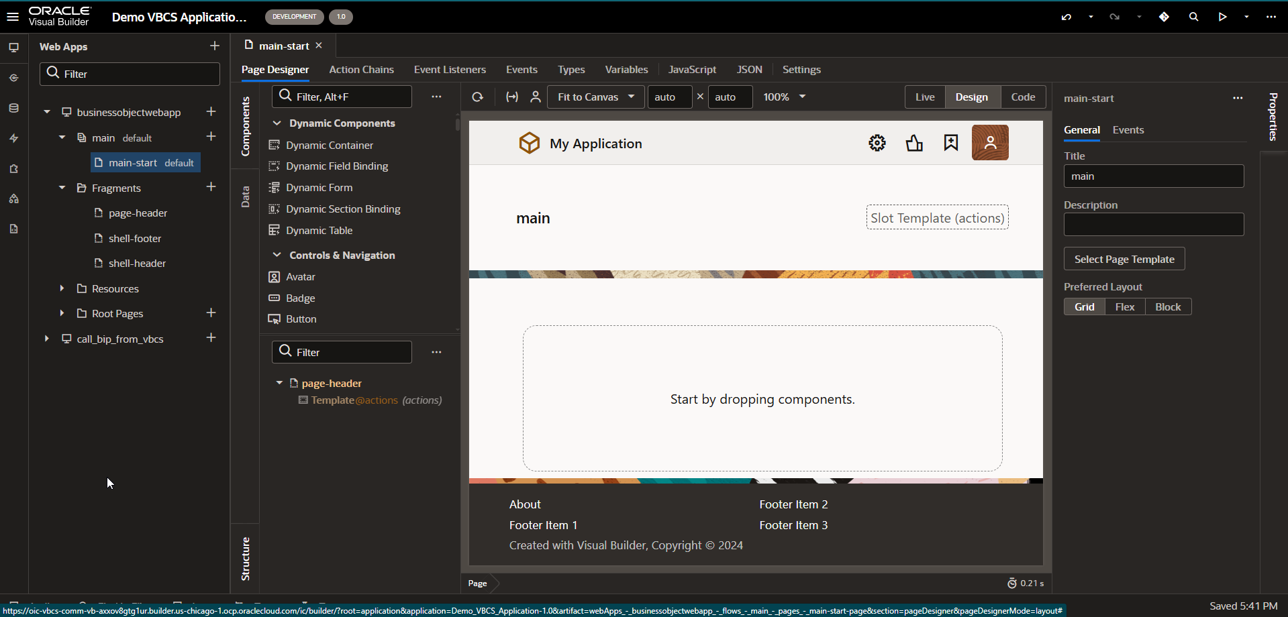Screen dimensions: 1288x617
Task: Expand the Resources folder
Action: pos(62,288)
